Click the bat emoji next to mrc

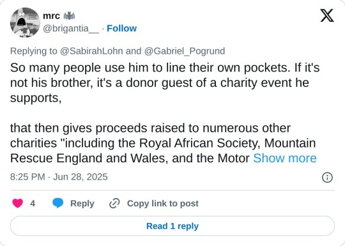pyautogui.click(x=69, y=16)
